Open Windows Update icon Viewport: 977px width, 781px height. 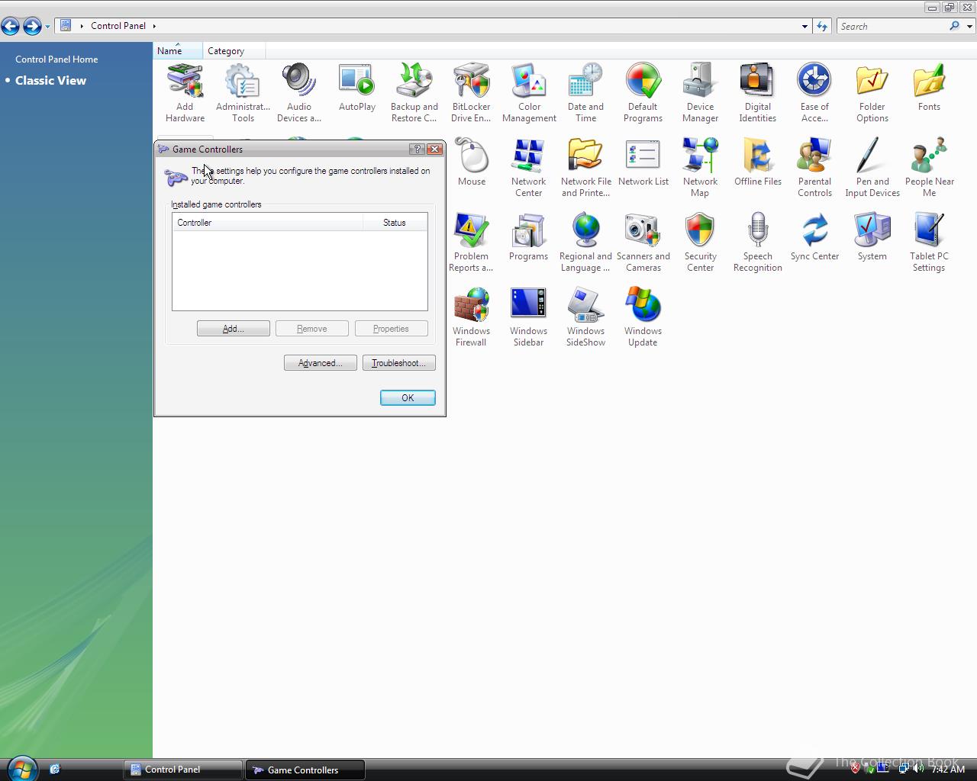pos(643,317)
